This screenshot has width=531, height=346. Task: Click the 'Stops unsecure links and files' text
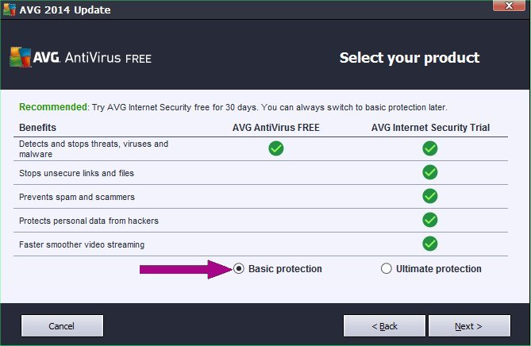pos(76,173)
